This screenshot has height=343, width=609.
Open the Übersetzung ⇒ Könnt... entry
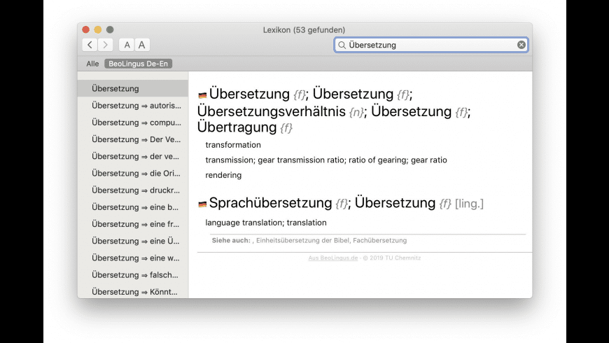coord(136,292)
